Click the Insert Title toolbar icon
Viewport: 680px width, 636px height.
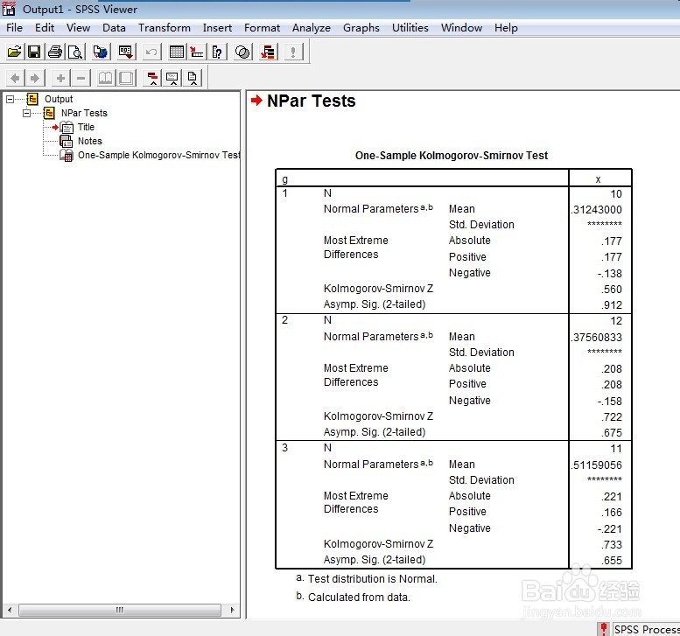tap(172, 78)
